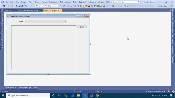175x98 pixels.
Task: Pin the Form1.cs [Design]* tab
Action: coord(59,10)
